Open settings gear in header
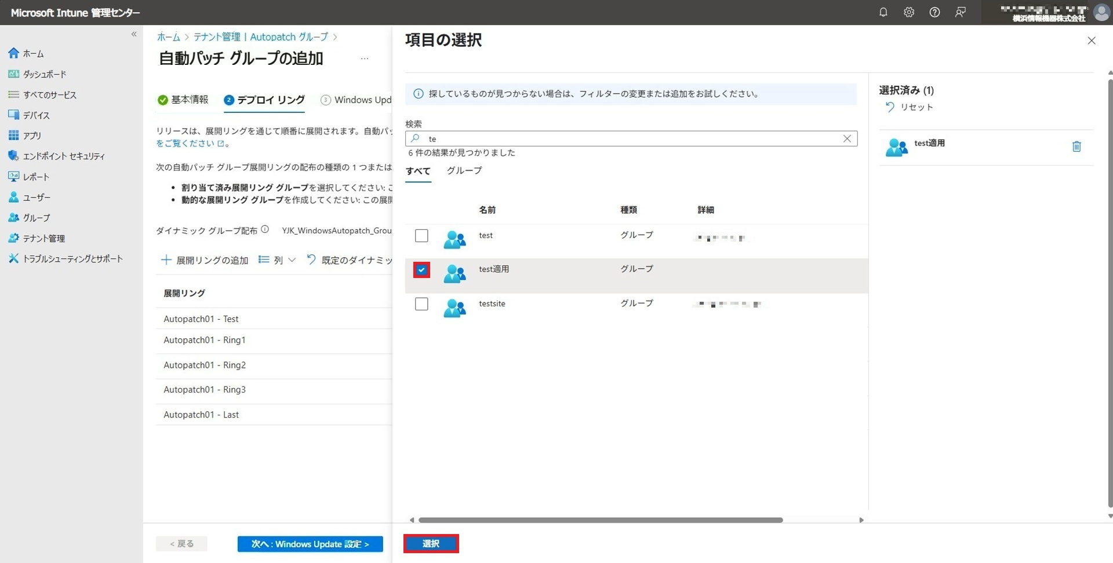Image resolution: width=1113 pixels, height=563 pixels. pyautogui.click(x=909, y=12)
